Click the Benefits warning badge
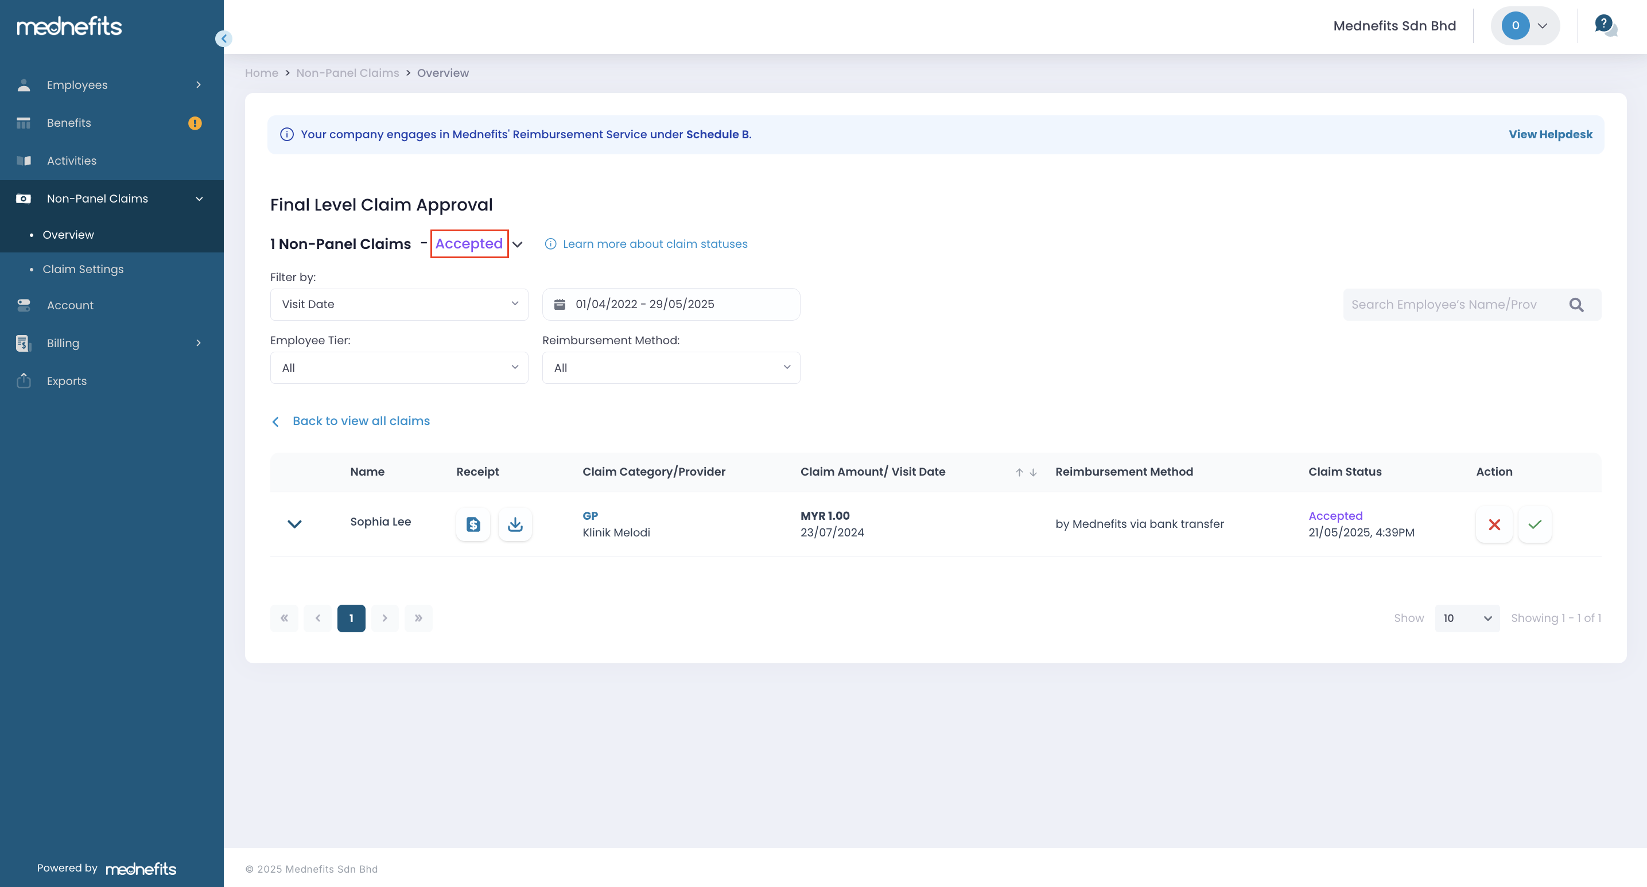Viewport: 1647px width, 887px height. [195, 123]
